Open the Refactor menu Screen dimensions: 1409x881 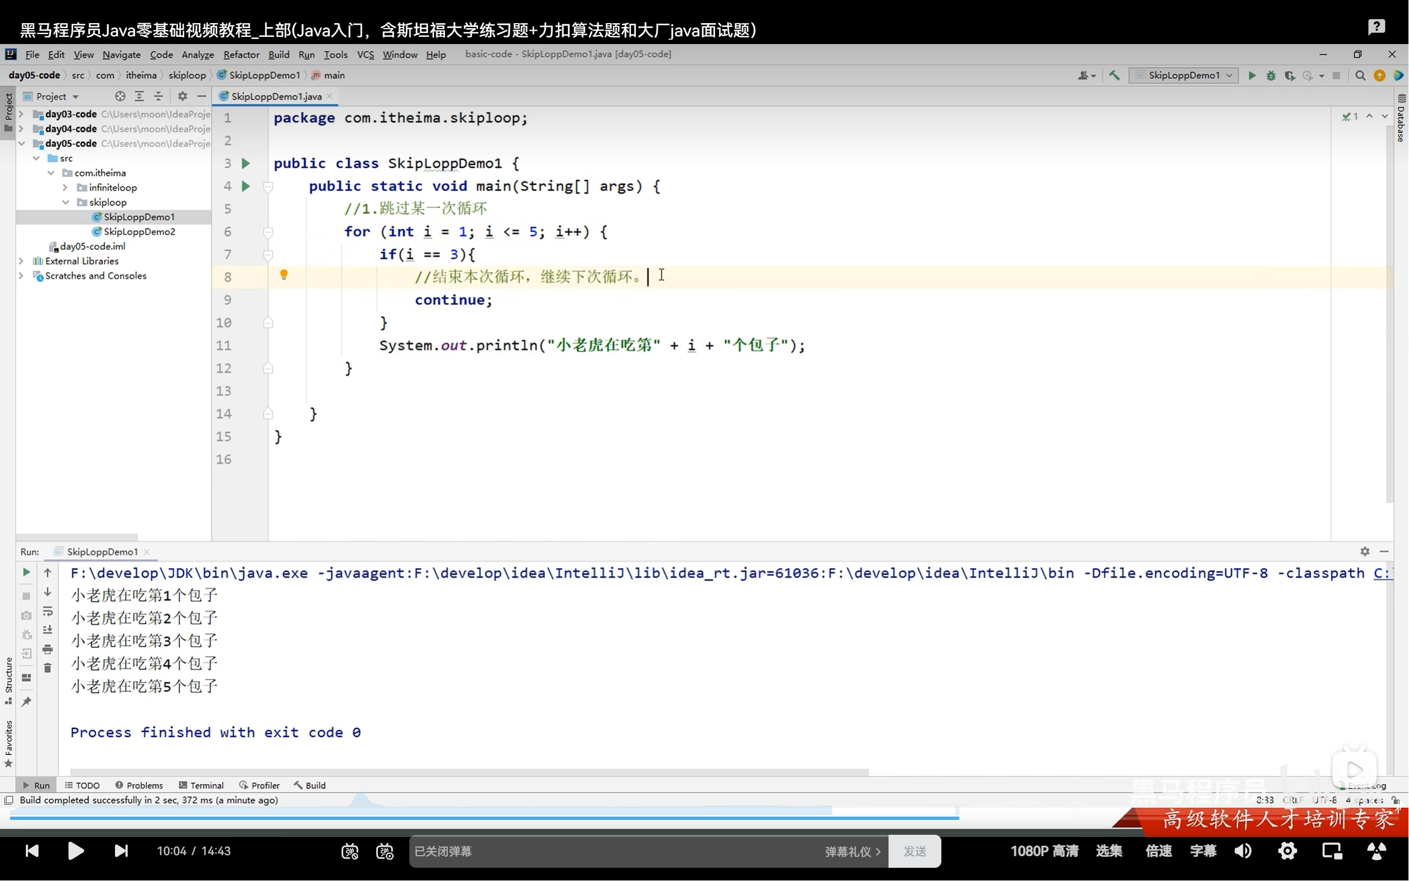(x=241, y=54)
